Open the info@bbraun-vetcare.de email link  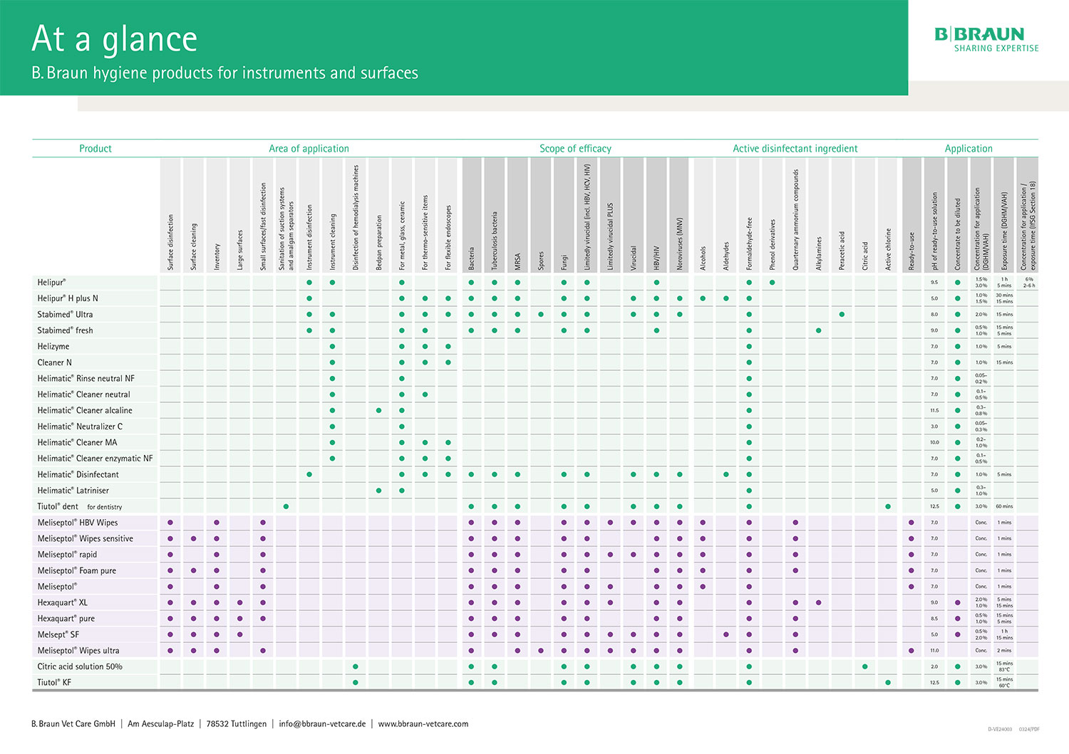[322, 724]
